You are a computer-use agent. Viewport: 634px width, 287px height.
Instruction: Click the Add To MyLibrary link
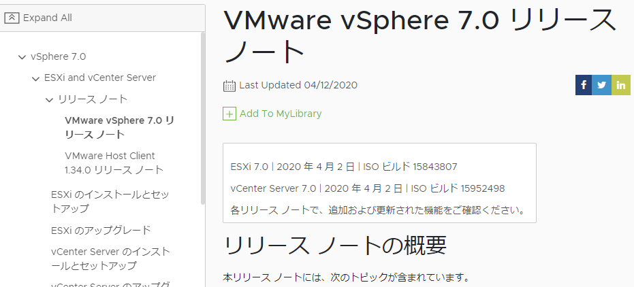[281, 114]
